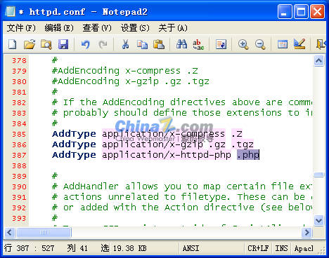Click the comment starting '# If the AddEncoding'

(182, 102)
